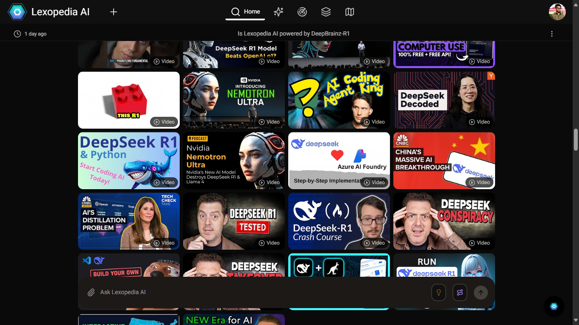Open the sliders search settings button

460,292
